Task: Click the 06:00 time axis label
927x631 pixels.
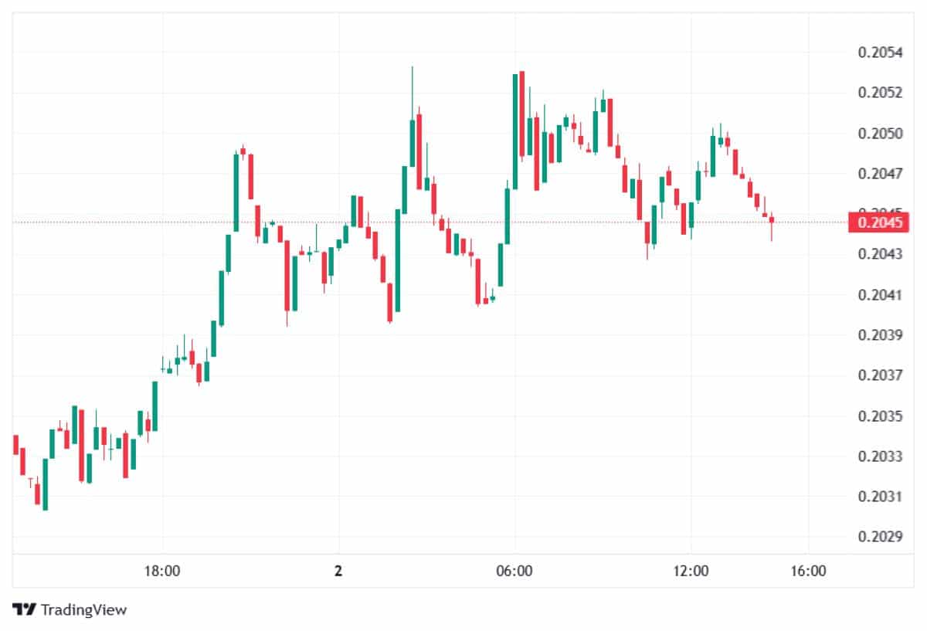Action: coord(514,572)
